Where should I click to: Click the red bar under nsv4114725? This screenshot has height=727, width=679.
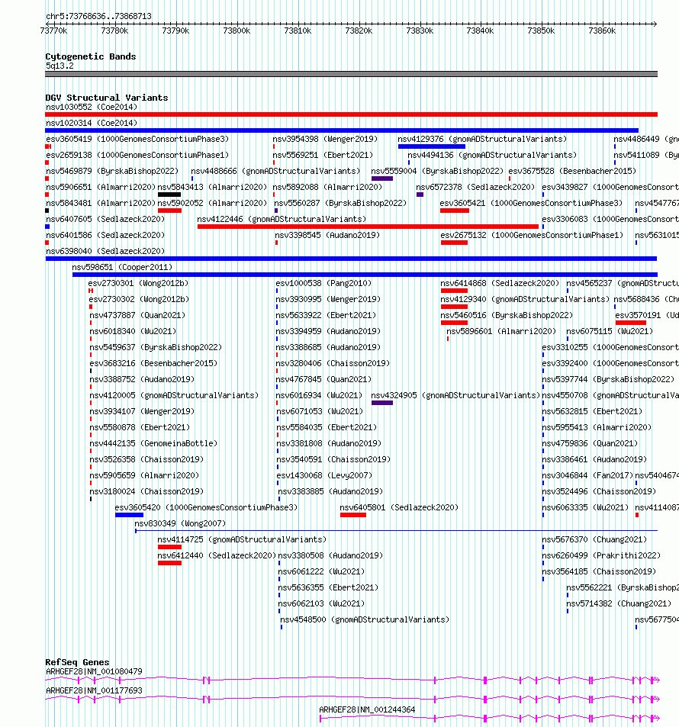pyautogui.click(x=169, y=547)
